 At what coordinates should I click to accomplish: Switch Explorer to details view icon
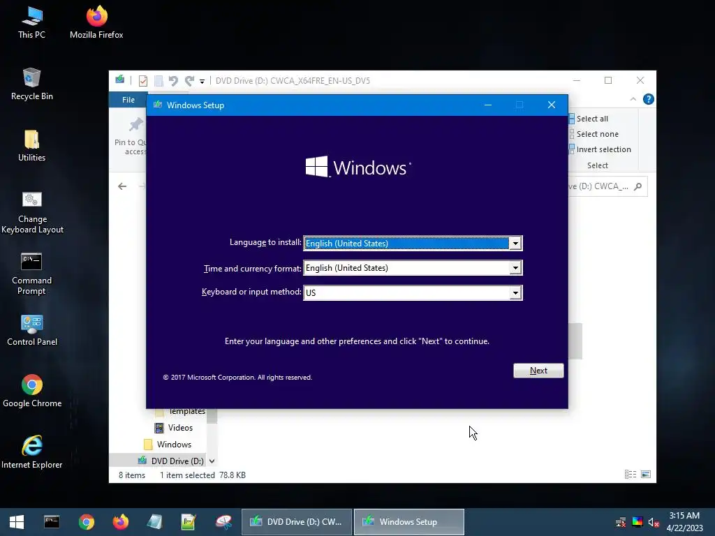click(631, 475)
